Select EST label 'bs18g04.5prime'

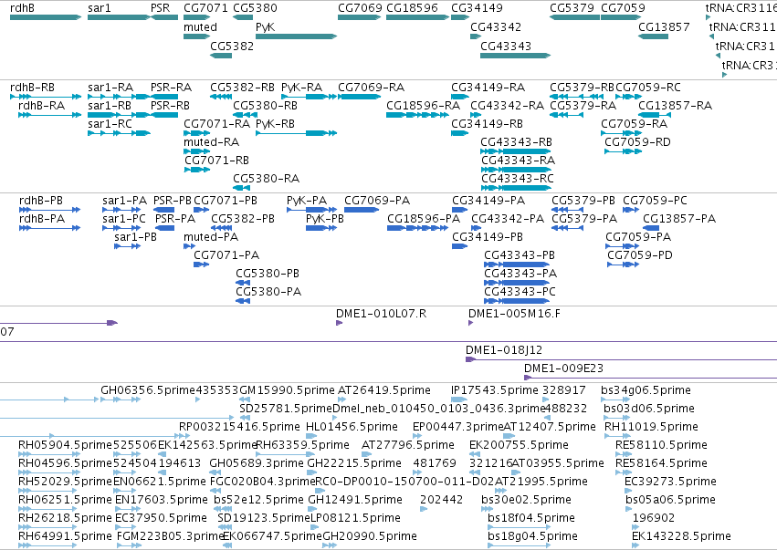tap(532, 536)
